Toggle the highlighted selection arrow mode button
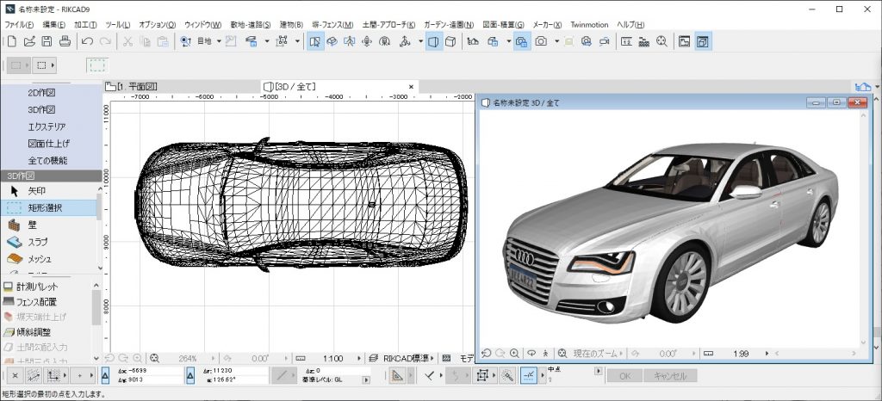Image resolution: width=882 pixels, height=401 pixels. tap(315, 41)
